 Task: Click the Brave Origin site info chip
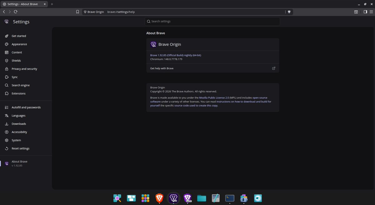point(94,12)
